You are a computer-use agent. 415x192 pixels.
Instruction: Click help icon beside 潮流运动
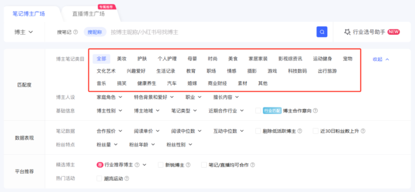click(127, 179)
